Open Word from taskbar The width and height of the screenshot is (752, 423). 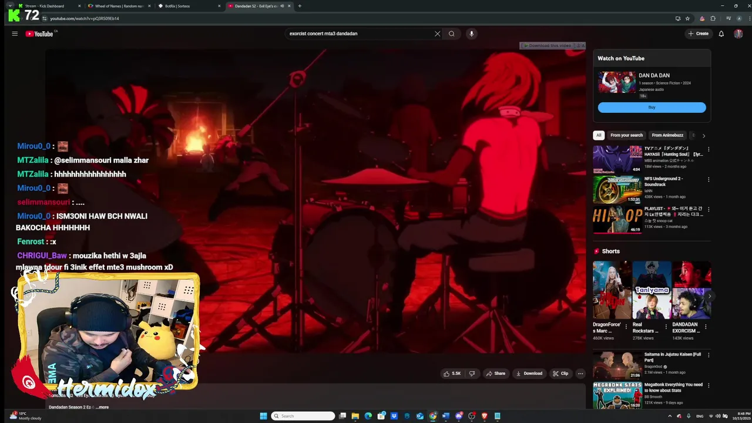[x=446, y=416]
